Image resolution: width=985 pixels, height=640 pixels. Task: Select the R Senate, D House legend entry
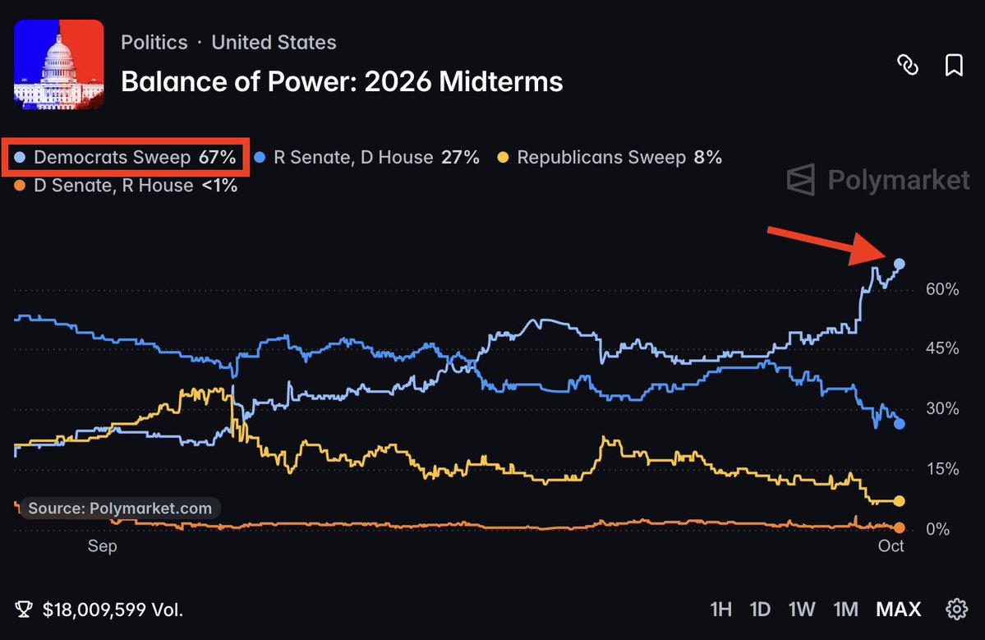[366, 157]
